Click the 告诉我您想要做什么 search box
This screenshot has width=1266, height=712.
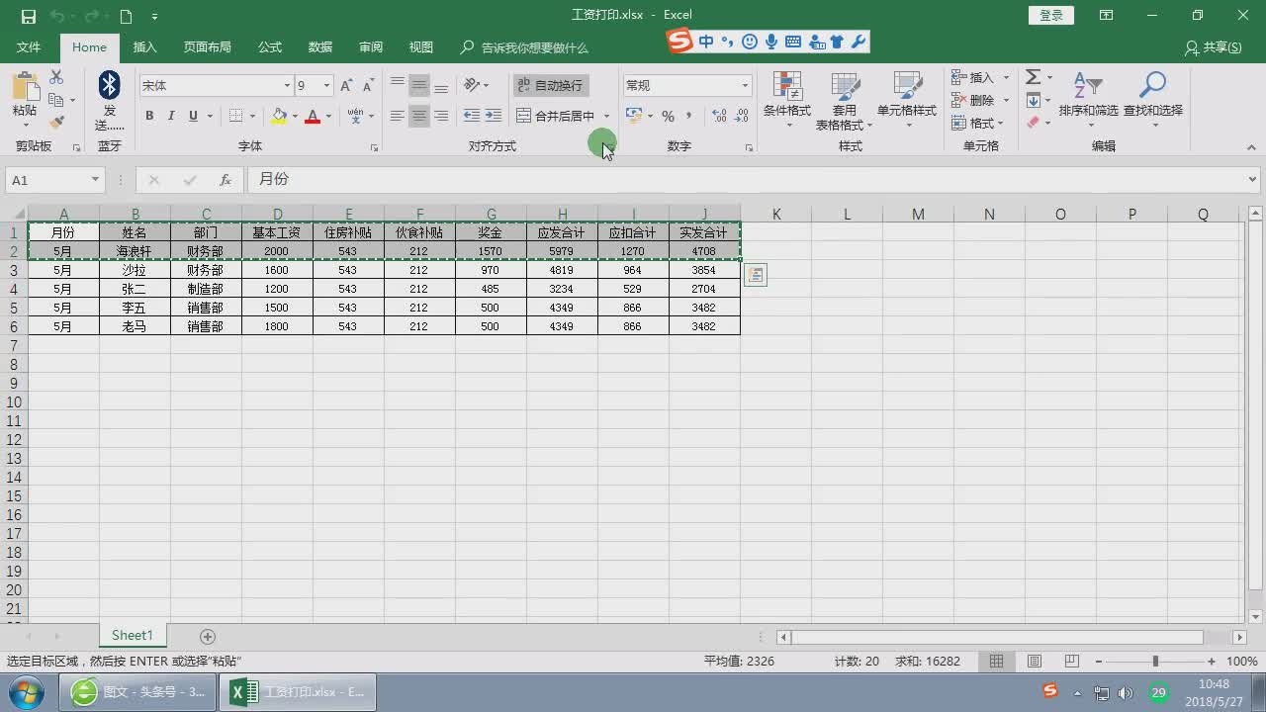click(525, 47)
